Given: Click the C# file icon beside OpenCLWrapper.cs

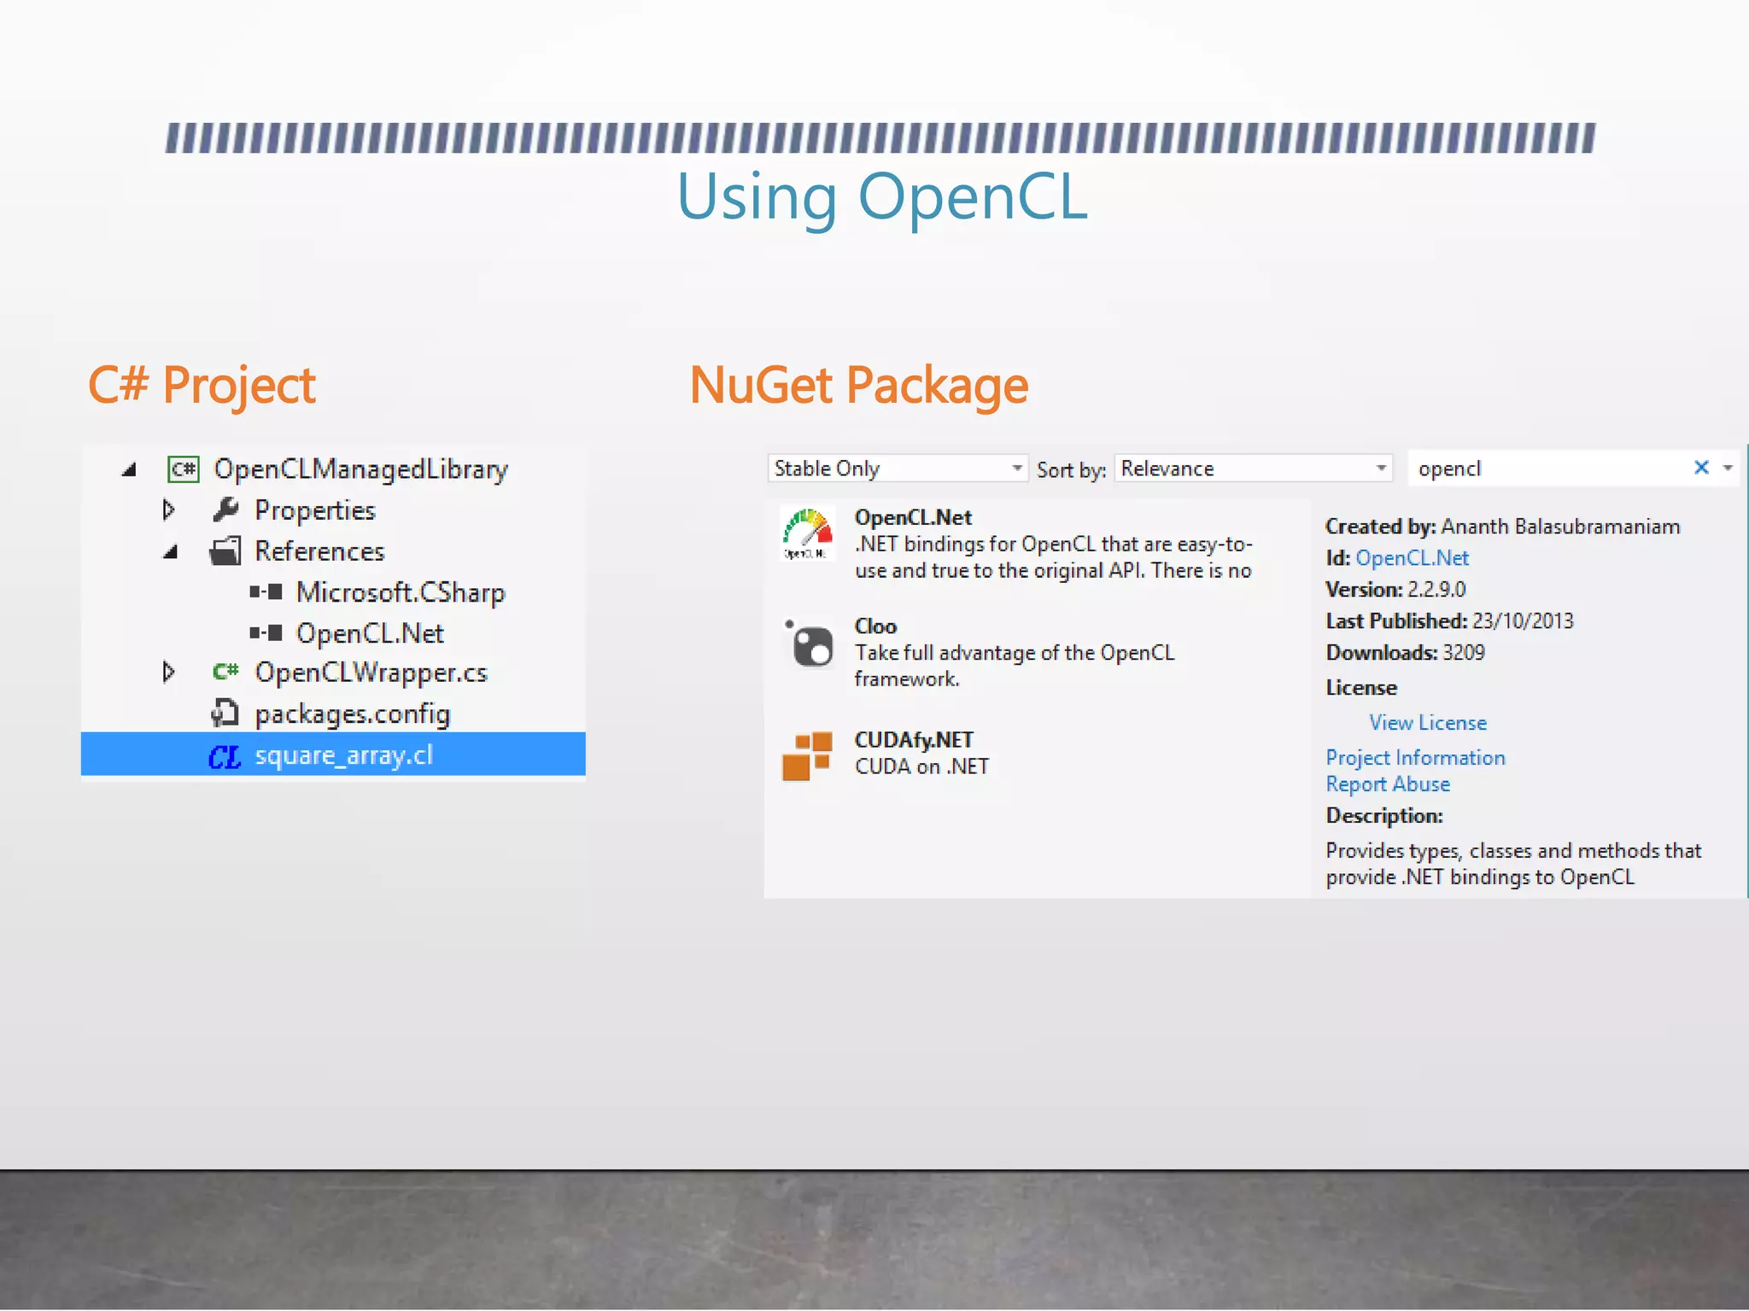Looking at the screenshot, I should point(225,673).
